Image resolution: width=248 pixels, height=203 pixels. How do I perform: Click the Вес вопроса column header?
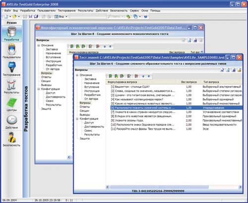[x=189, y=82]
